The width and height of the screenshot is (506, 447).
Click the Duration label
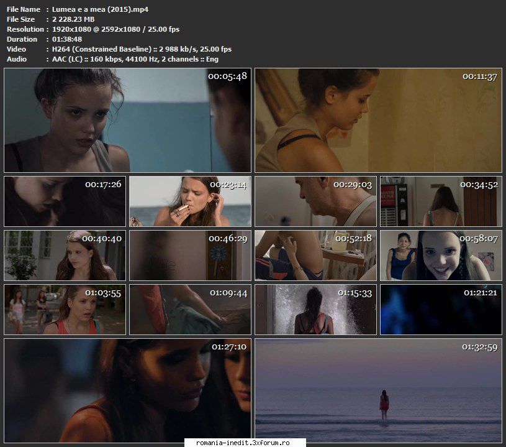click(22, 39)
